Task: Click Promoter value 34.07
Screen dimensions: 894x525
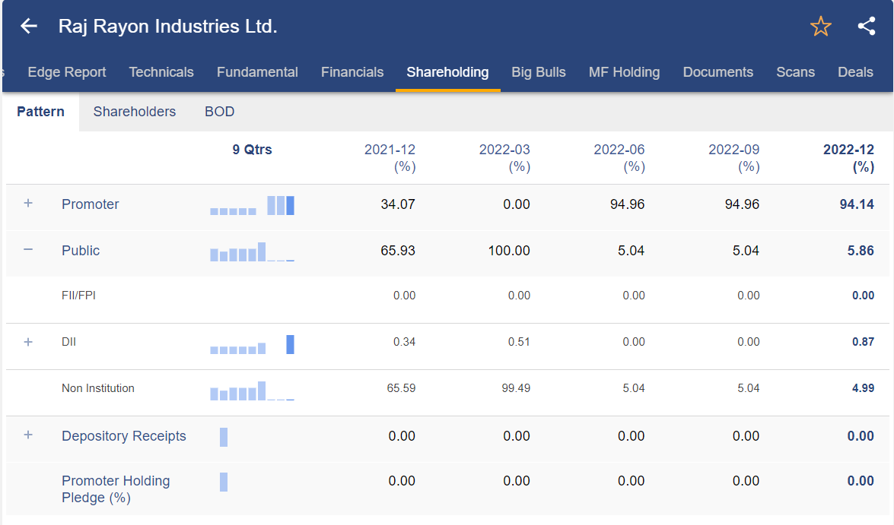Action: pos(398,204)
